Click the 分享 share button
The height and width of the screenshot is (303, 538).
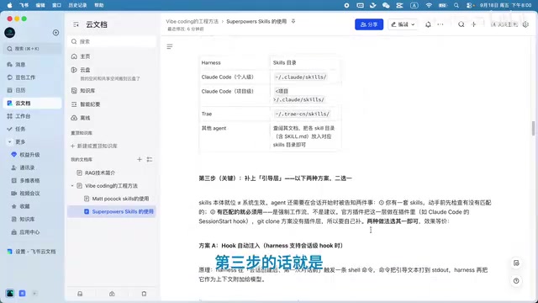[x=369, y=24]
